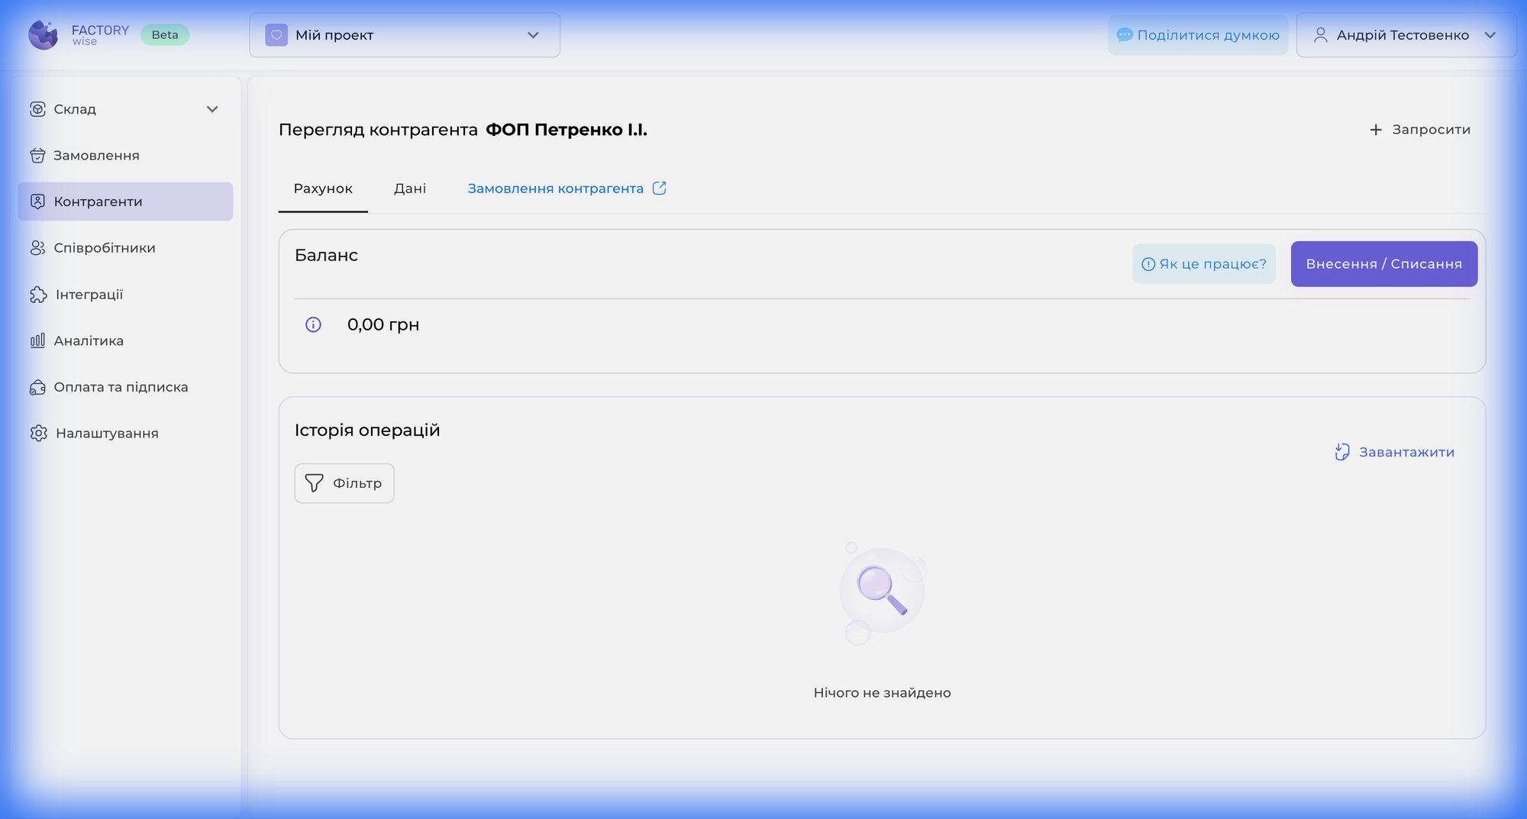Click the Factory Wise logo icon
This screenshot has height=819, width=1527.
click(44, 35)
